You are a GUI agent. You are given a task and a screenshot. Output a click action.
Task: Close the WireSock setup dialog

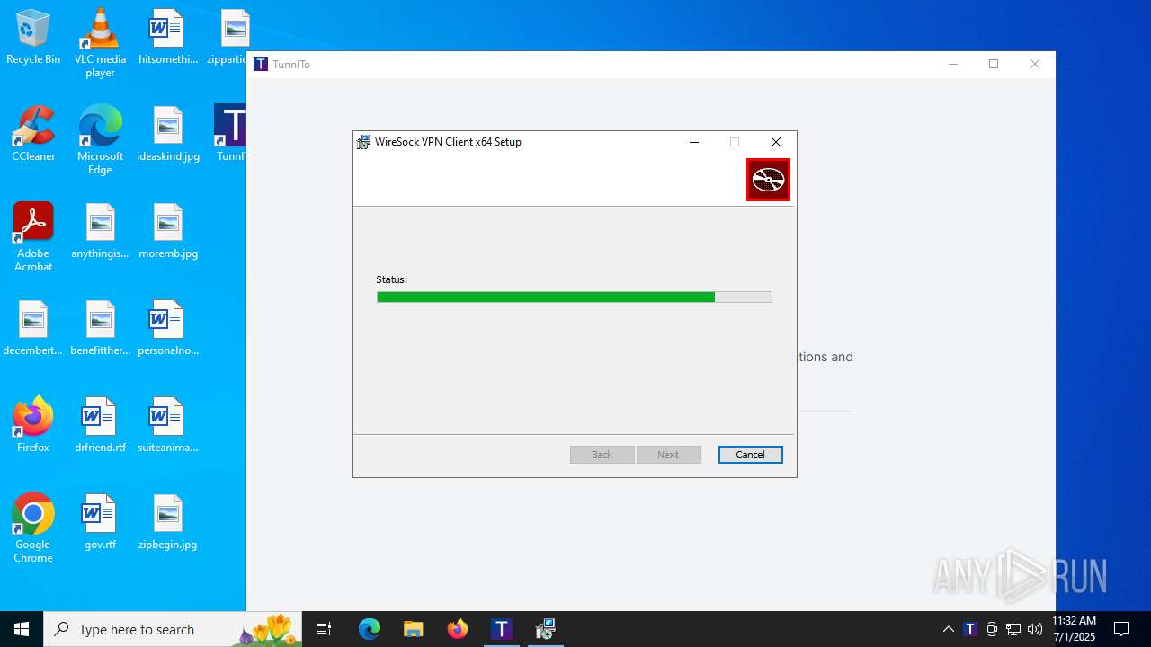coord(776,142)
